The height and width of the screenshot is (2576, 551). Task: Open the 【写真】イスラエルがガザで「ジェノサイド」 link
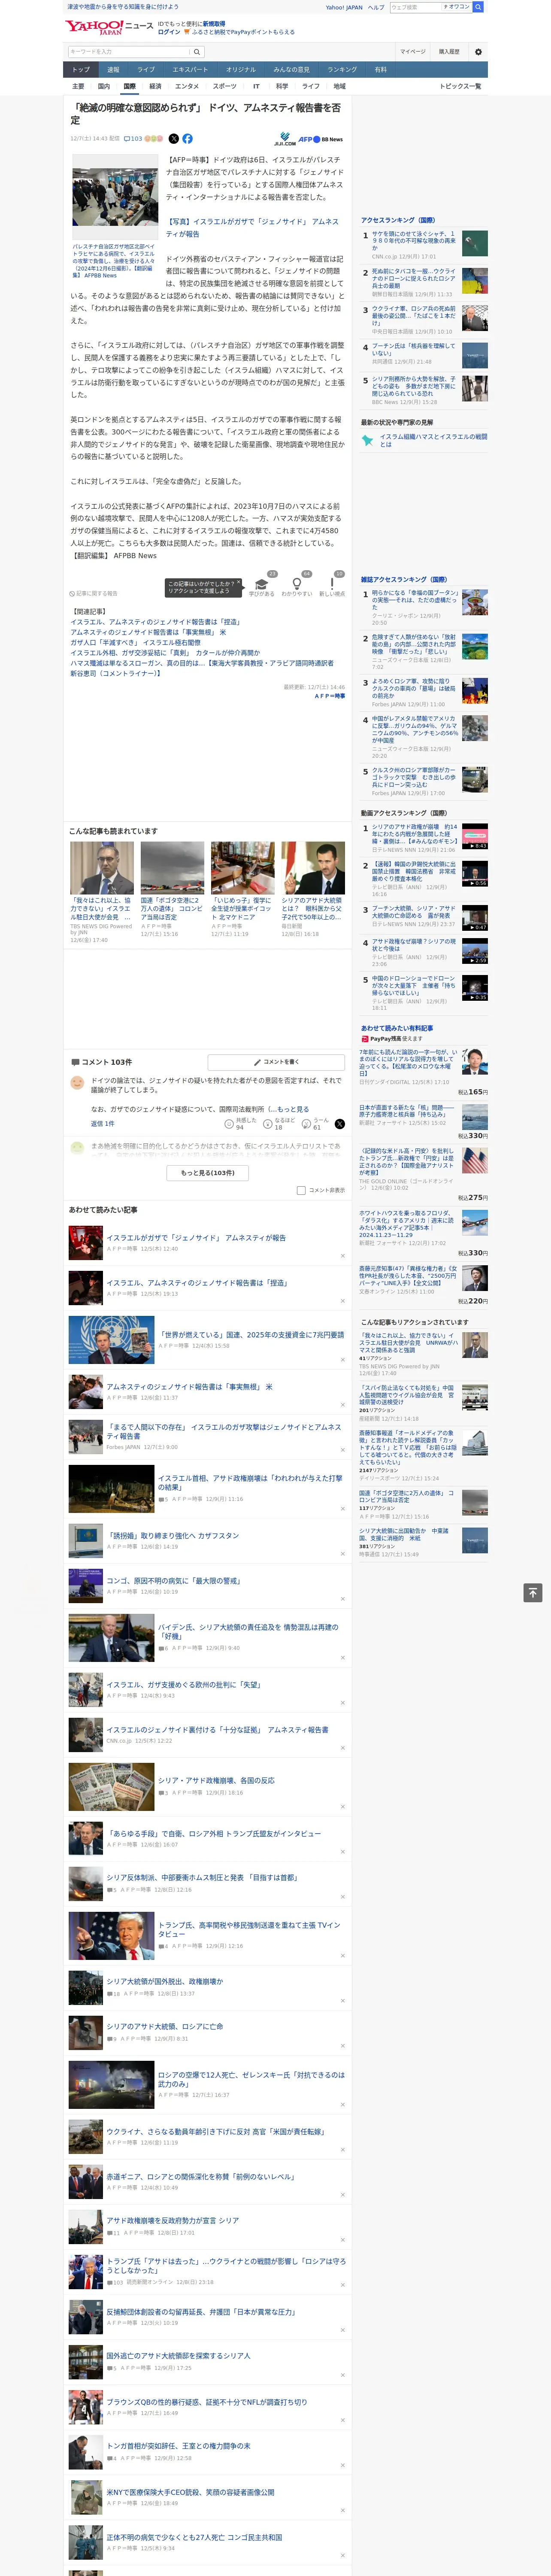252,228
